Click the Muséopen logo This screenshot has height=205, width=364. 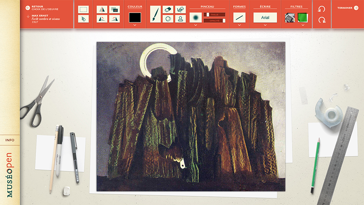coord(9,175)
